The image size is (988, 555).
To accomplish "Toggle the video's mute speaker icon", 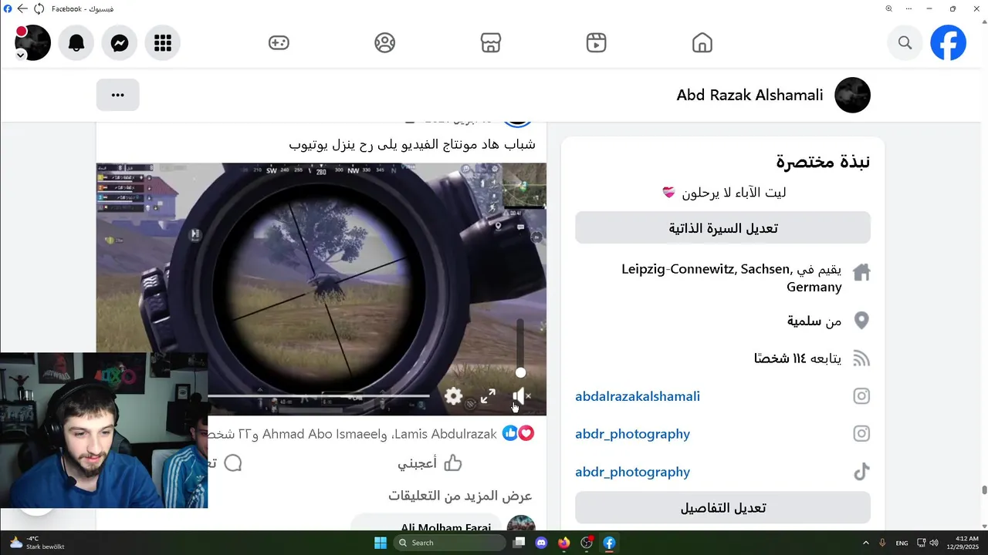I will point(521,396).
